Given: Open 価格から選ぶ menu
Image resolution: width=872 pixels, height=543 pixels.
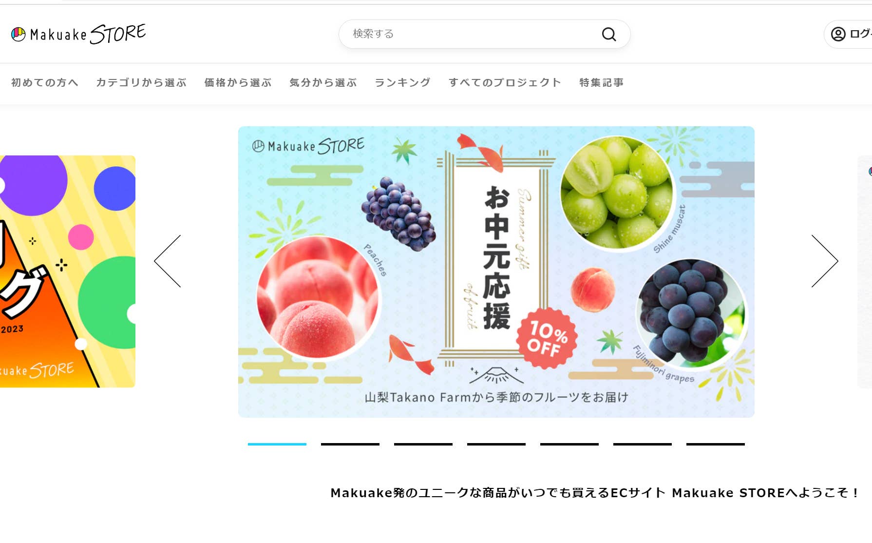Looking at the screenshot, I should click(x=238, y=82).
